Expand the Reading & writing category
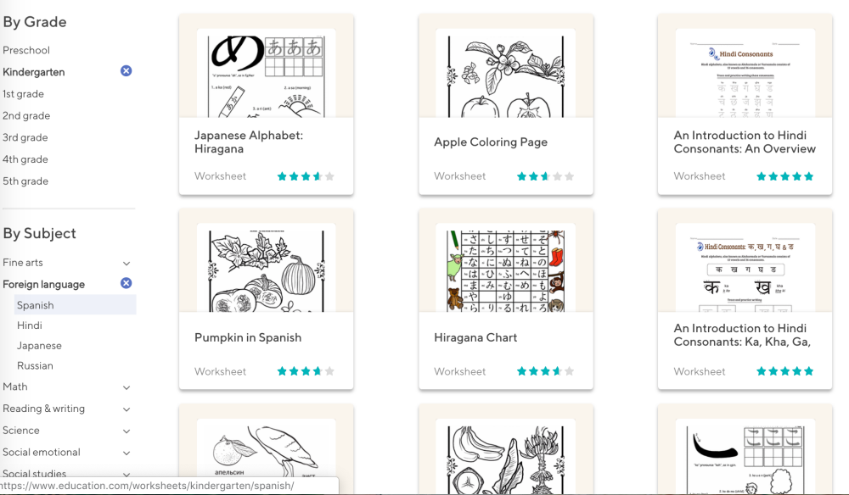 (127, 409)
